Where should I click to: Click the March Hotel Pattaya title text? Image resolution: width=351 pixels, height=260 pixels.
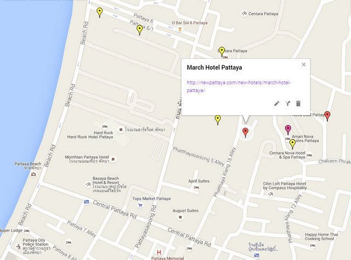click(214, 67)
